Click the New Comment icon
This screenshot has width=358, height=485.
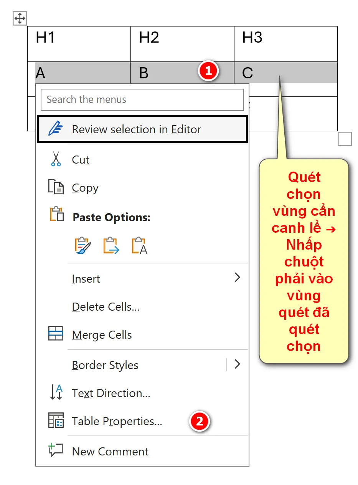56,450
